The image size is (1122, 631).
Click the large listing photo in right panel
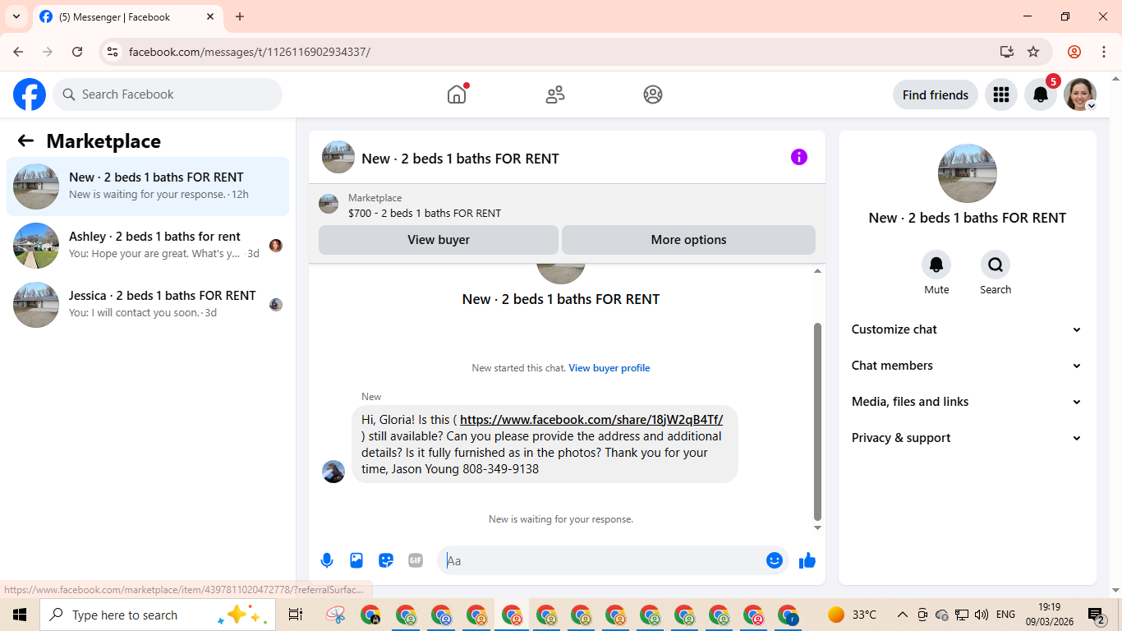968,173
